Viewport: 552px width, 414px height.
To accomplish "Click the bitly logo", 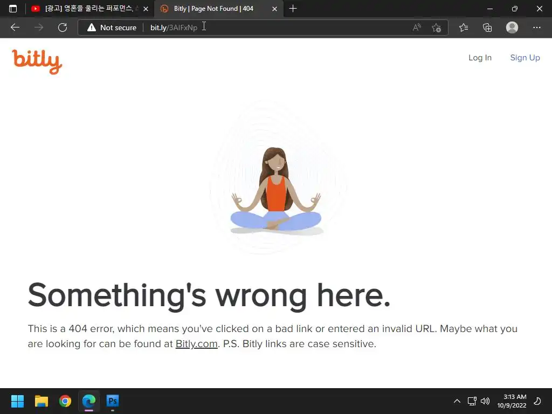I will [x=37, y=61].
